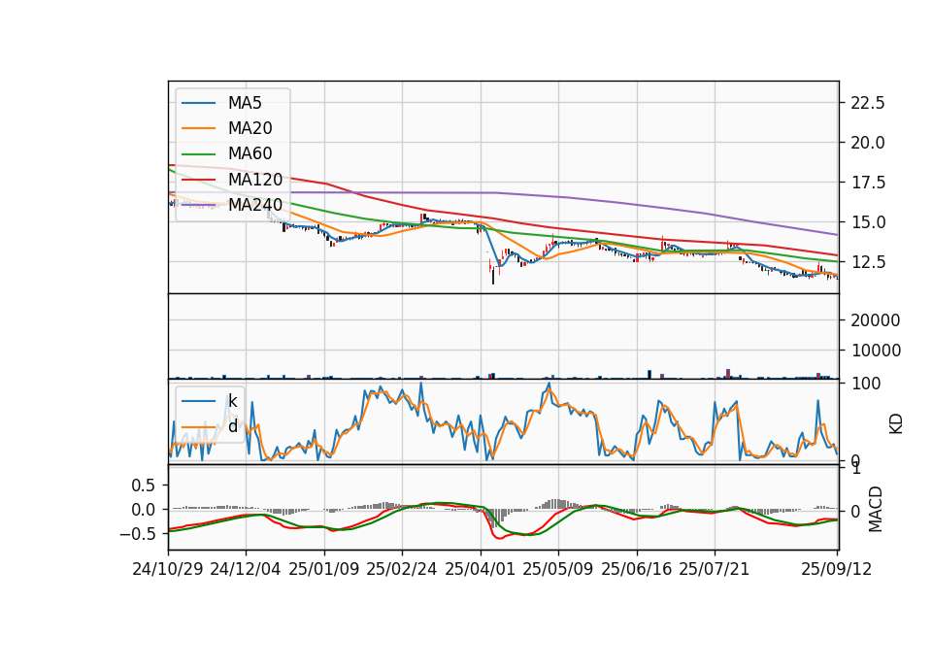Click the 17.5 price axis value
This screenshot has width=932, height=670.
pyautogui.click(x=868, y=183)
